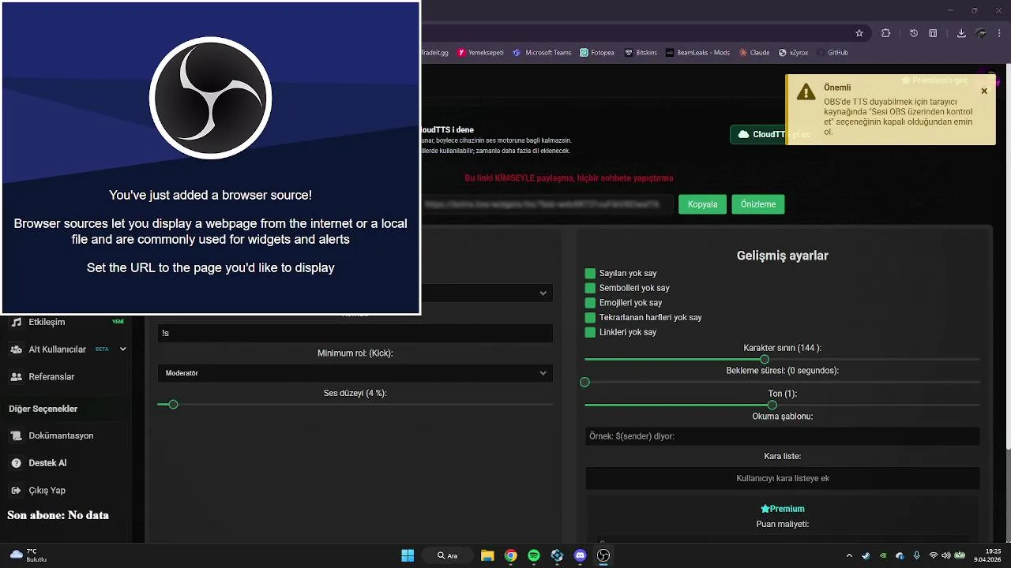Open Destek AI in the sidebar
The width and height of the screenshot is (1011, 568).
coord(47,463)
